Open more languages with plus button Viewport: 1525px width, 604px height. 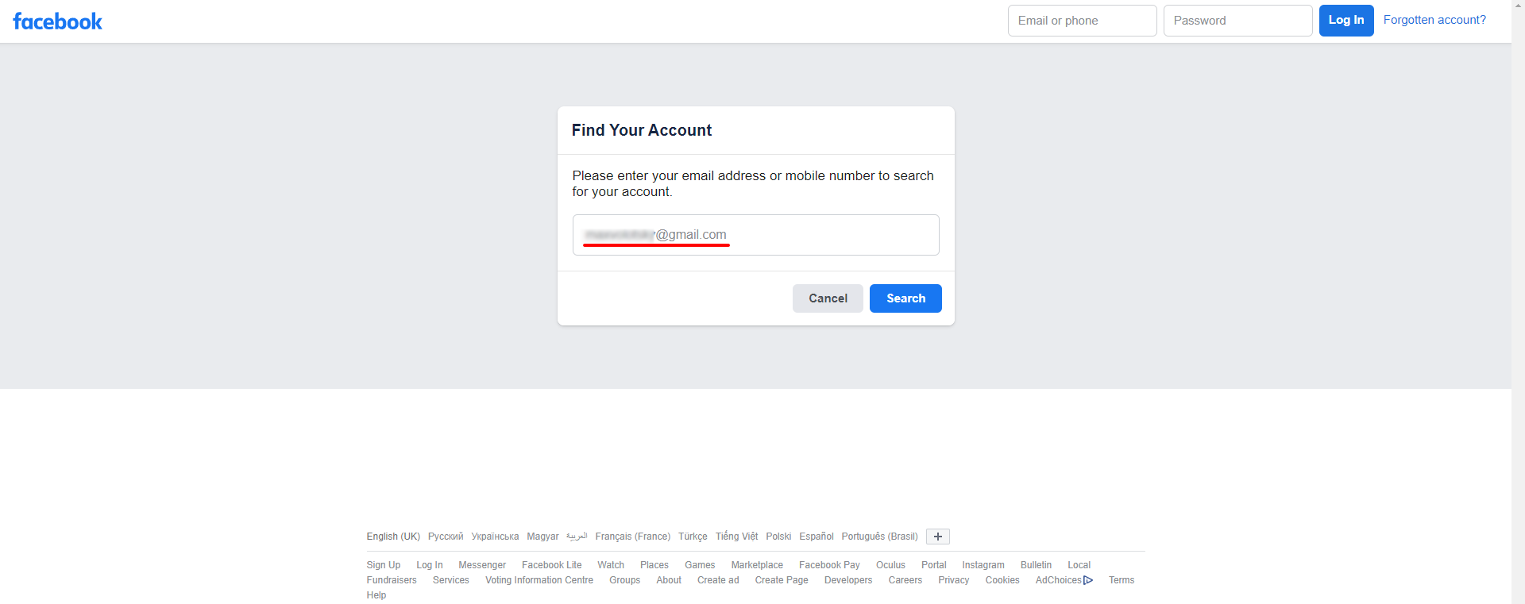click(938, 537)
